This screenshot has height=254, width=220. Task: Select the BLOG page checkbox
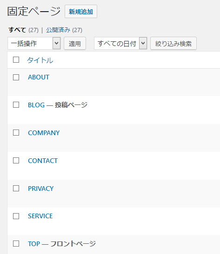[16, 105]
